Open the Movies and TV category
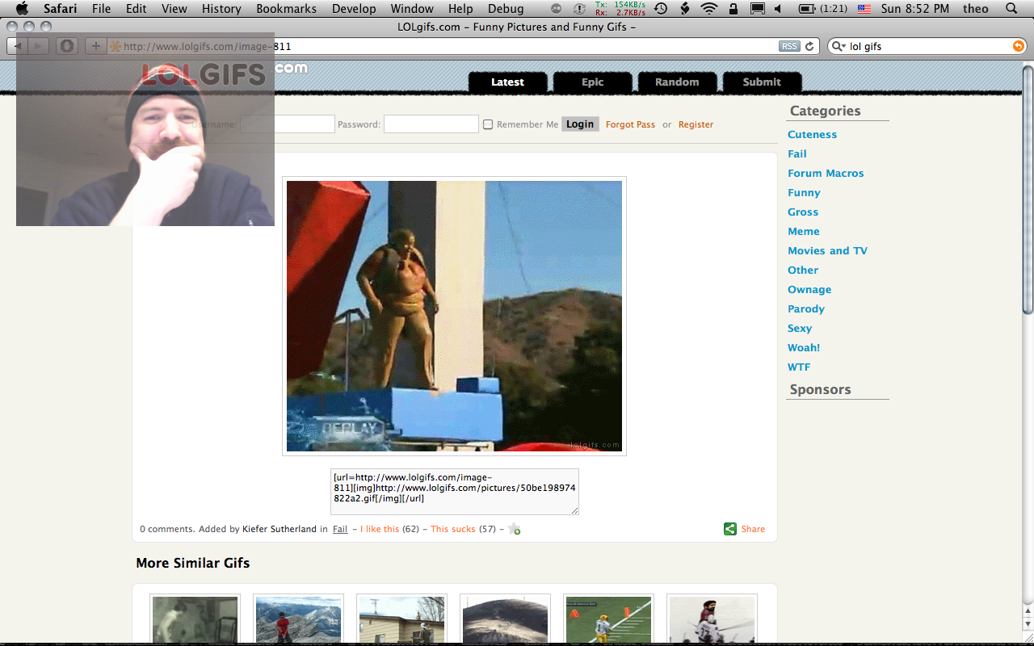This screenshot has width=1034, height=646. pos(827,250)
